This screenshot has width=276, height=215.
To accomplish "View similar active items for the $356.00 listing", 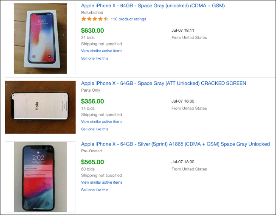I will [x=101, y=122].
